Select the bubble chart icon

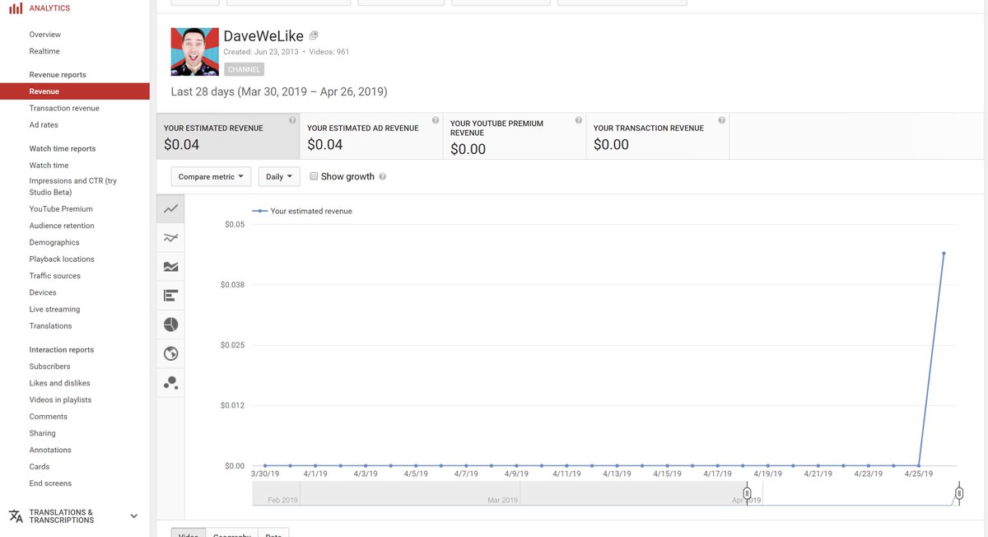pyautogui.click(x=171, y=382)
